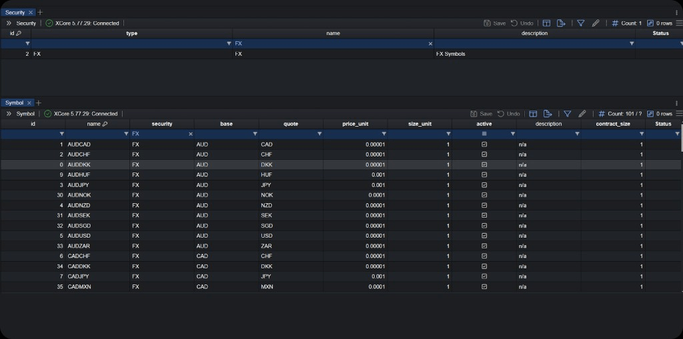Open the hamburger menu in Symbol toolbar
Screen dimensions: 683x339
(x=678, y=114)
